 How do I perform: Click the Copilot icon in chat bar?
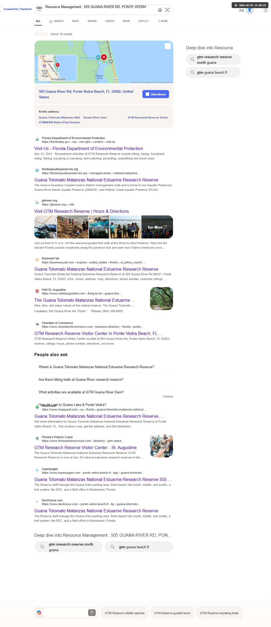pos(39,613)
